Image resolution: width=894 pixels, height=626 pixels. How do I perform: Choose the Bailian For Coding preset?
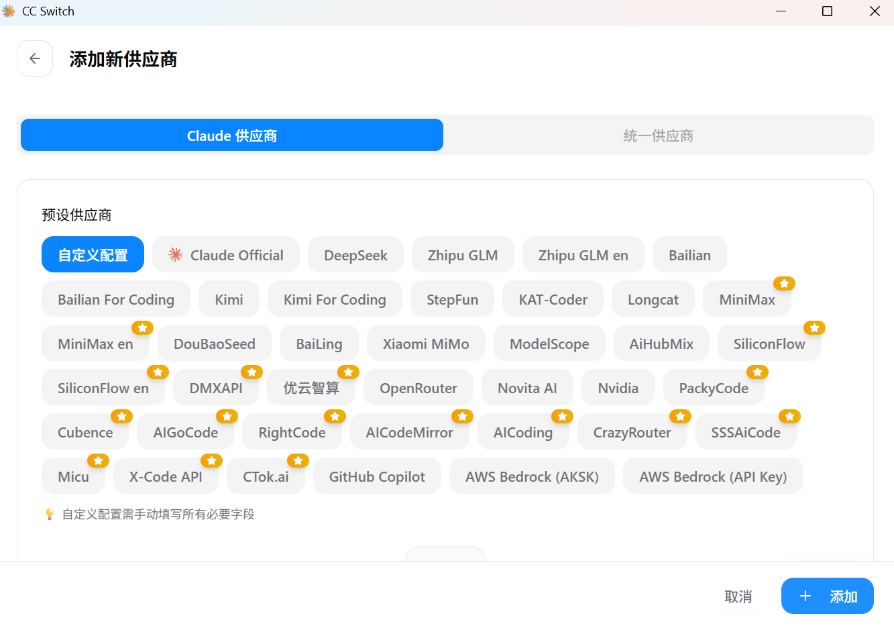pos(116,299)
